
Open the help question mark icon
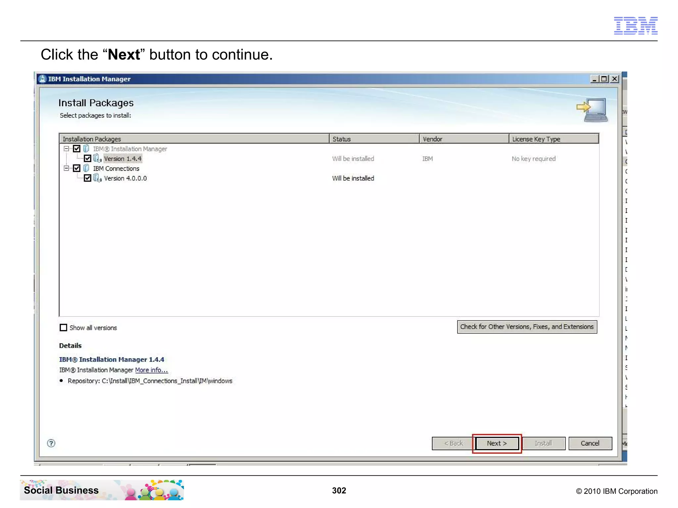coord(51,443)
